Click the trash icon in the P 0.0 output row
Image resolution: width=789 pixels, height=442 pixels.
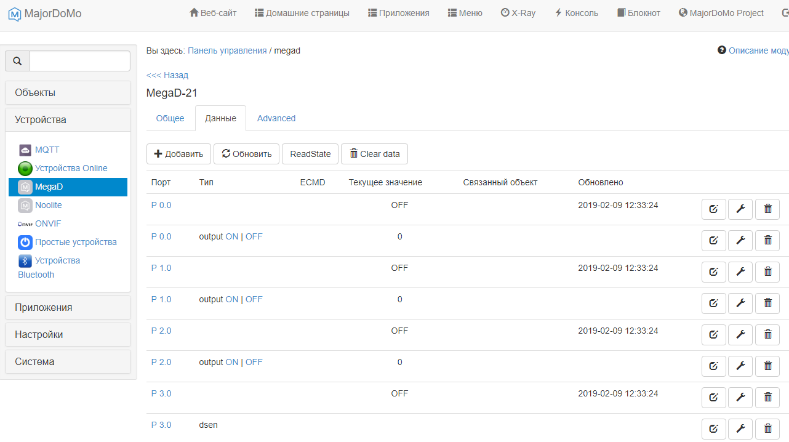coord(767,240)
